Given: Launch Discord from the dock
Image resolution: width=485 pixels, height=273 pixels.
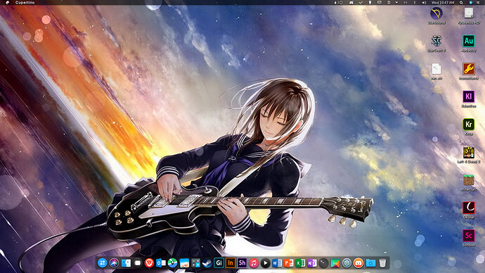Looking at the screenshot, I should (358, 263).
